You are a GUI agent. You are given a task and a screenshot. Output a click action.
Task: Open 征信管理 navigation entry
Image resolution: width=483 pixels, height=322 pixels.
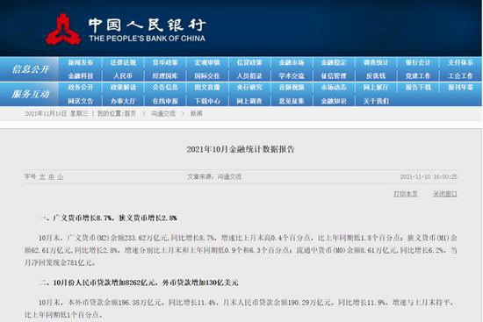click(334, 75)
